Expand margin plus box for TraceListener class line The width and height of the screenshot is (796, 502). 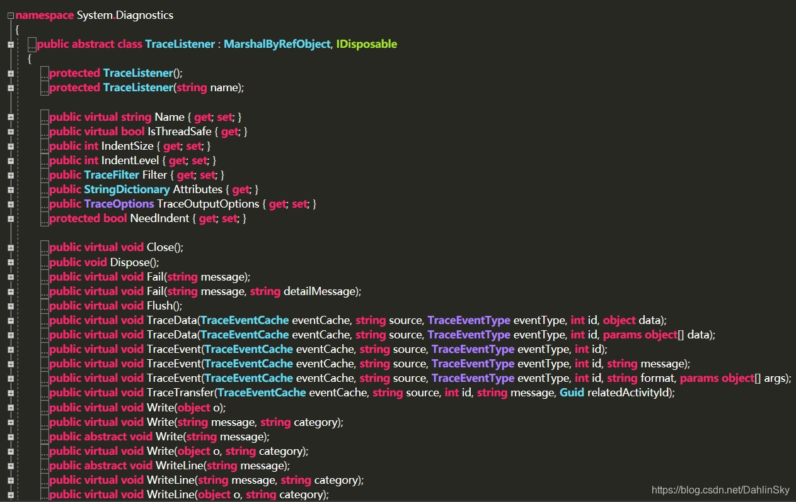click(11, 44)
